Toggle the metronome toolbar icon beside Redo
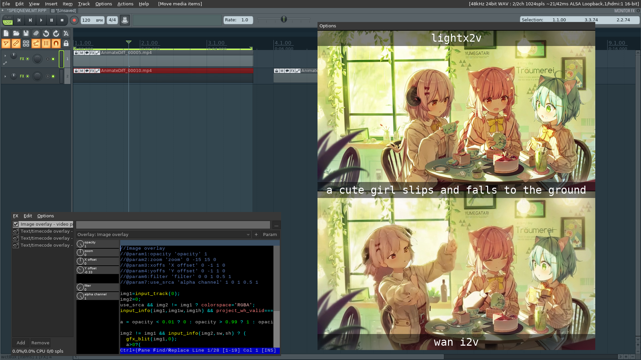 66,33
